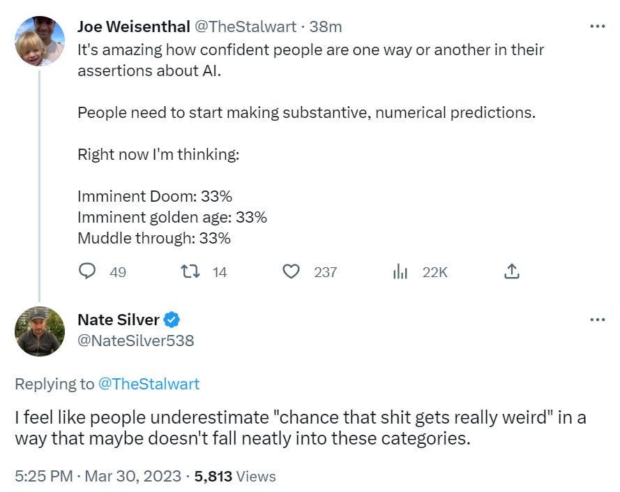
Task: Click the Joe Weisenthal display name
Action: point(133,27)
